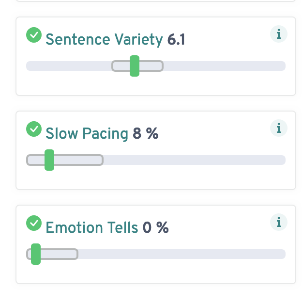Click the far right end of Emotion Tells track

(x=282, y=254)
